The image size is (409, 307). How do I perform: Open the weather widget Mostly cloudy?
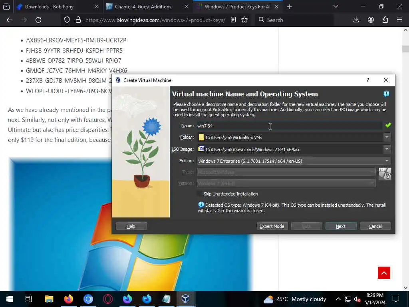point(295,299)
